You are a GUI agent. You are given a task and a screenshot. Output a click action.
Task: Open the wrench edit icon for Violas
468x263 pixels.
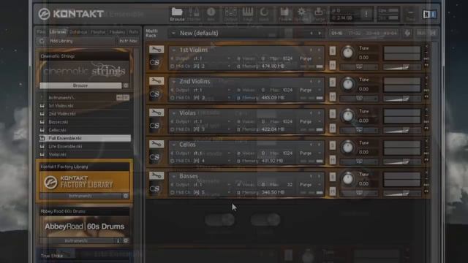coord(156,113)
